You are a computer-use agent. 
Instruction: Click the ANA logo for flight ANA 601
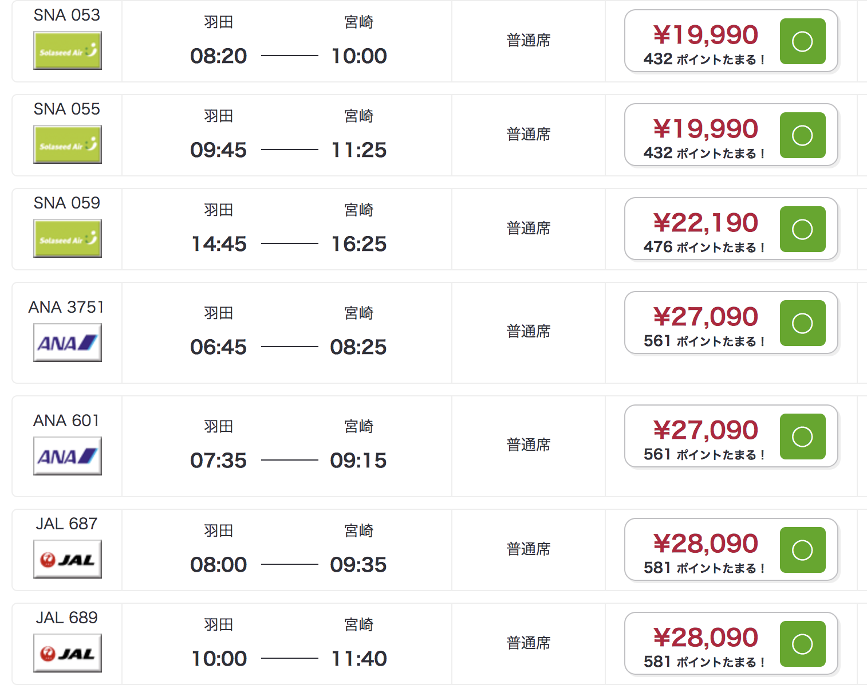(68, 456)
